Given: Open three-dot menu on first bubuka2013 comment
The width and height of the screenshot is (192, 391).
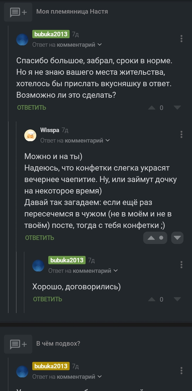Looking at the screenshot, I should 182,39.
